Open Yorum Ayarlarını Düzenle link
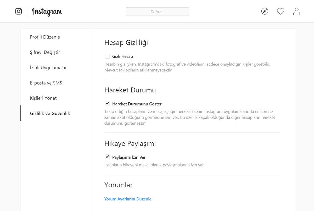The height and width of the screenshot is (211, 314). [x=127, y=199]
